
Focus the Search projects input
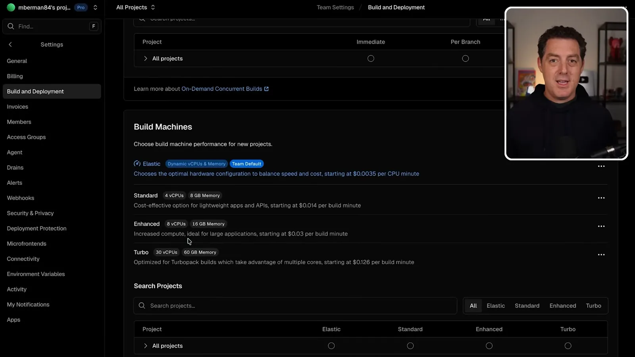(x=295, y=306)
